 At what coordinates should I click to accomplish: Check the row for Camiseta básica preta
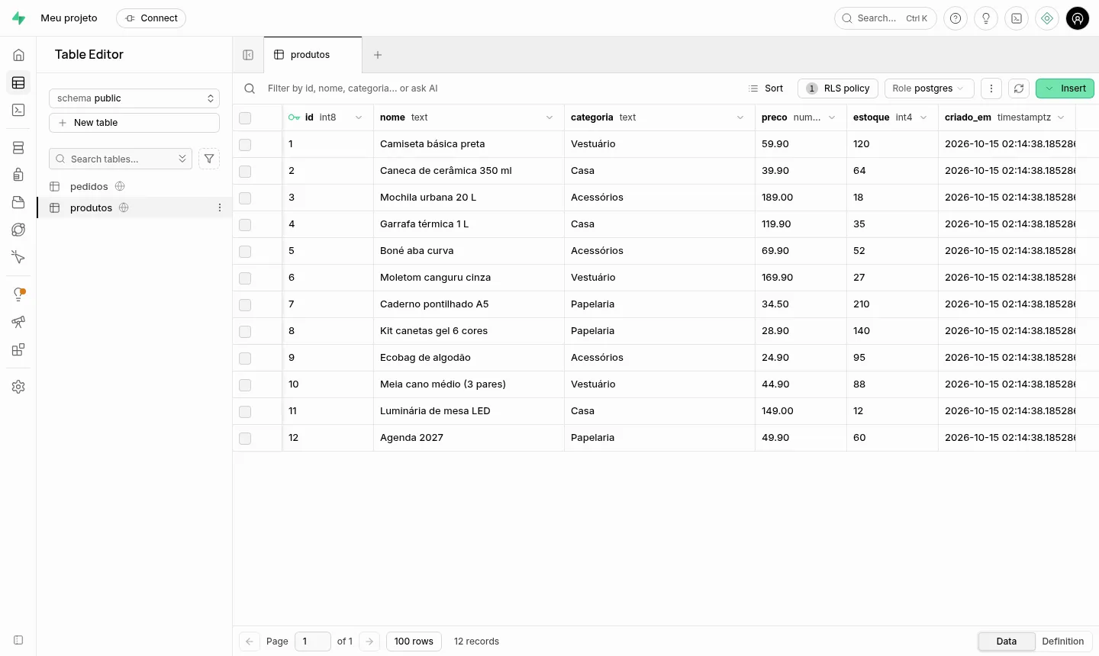245,144
